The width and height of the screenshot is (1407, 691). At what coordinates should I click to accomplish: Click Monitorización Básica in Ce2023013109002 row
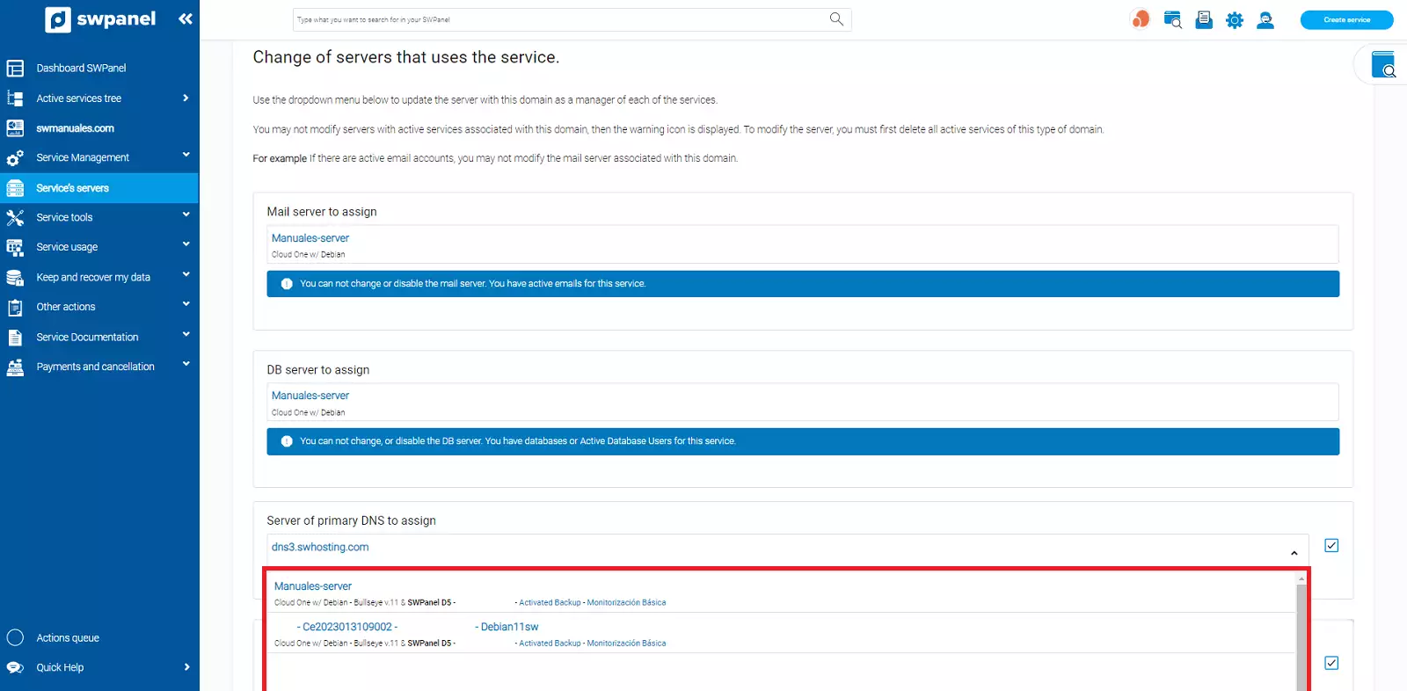pyautogui.click(x=626, y=644)
